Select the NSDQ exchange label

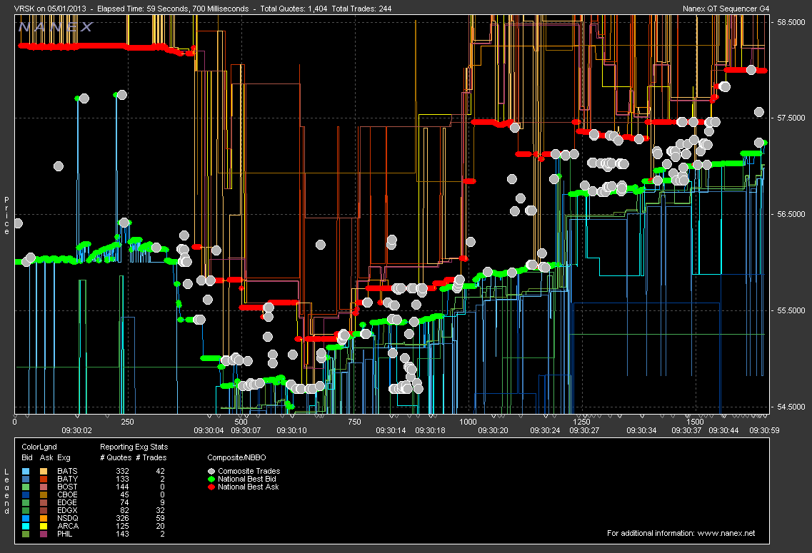[68, 518]
